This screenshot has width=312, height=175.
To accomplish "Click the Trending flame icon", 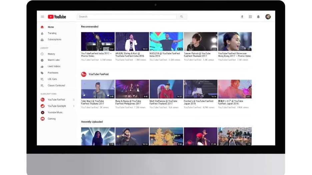I will [42, 33].
